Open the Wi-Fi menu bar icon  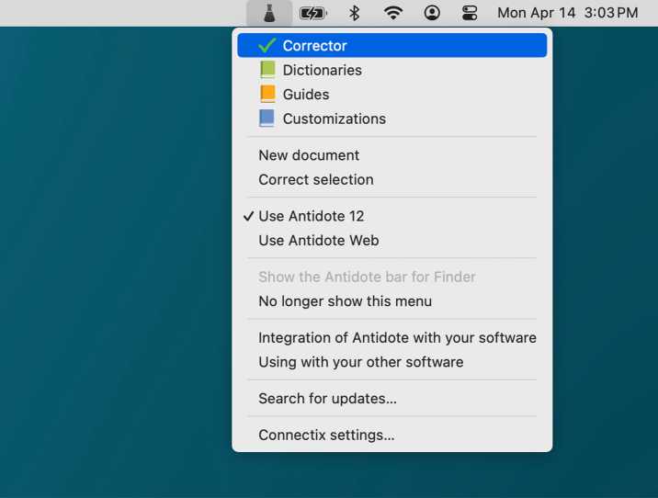tap(393, 13)
